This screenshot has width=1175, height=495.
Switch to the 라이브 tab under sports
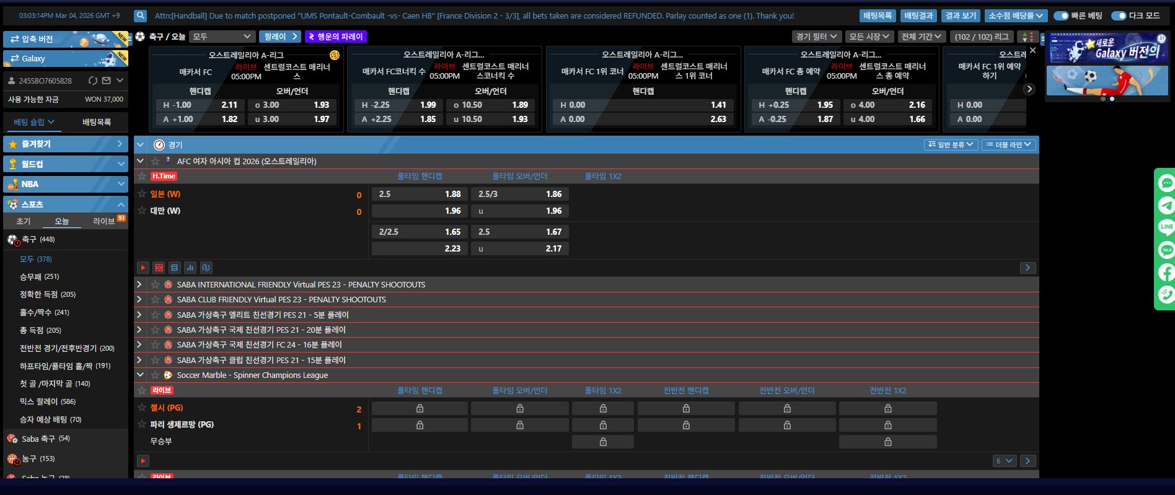[x=104, y=221]
